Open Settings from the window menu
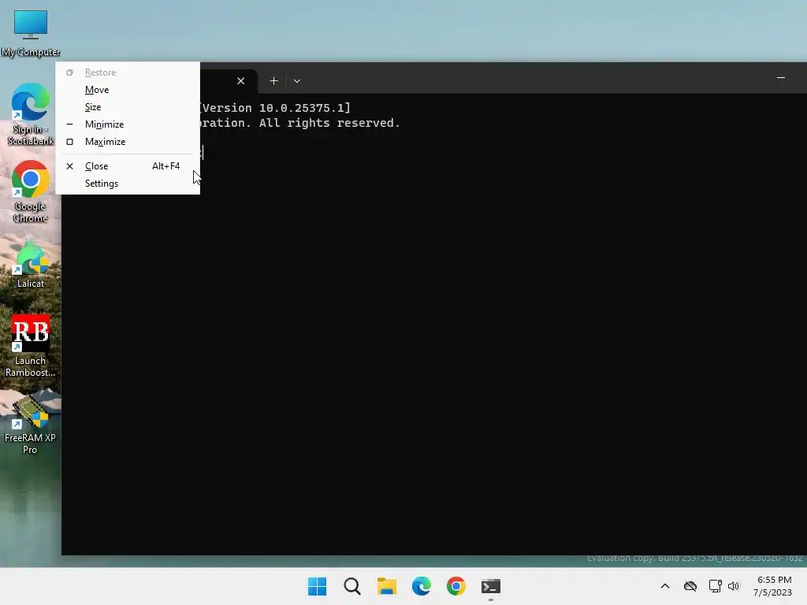This screenshot has width=807, height=605. coord(128,184)
